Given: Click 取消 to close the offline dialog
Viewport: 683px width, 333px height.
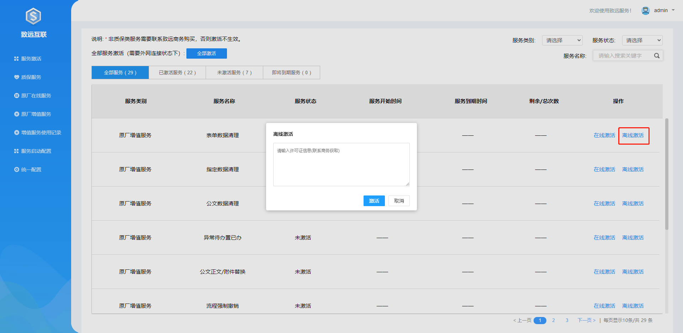Looking at the screenshot, I should [x=399, y=201].
